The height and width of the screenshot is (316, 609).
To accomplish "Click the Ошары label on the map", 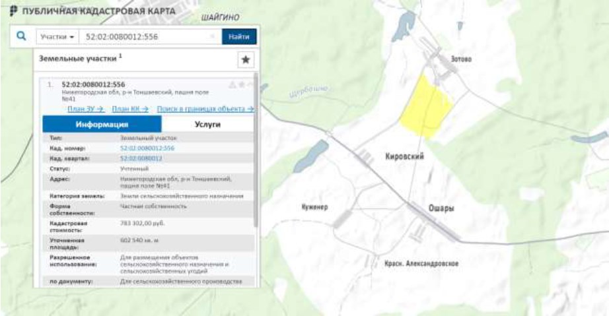I will click(x=441, y=208).
